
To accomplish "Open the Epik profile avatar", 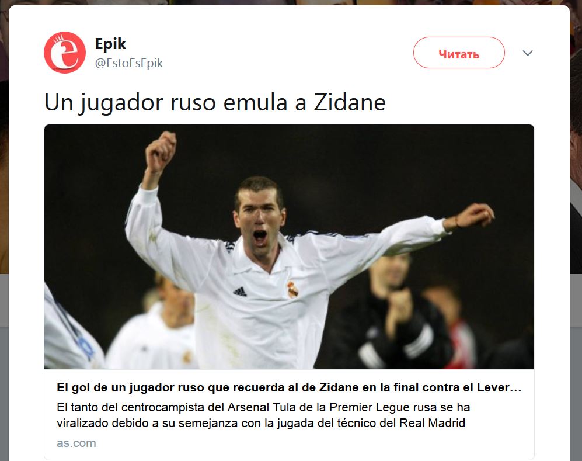I will 65,53.
